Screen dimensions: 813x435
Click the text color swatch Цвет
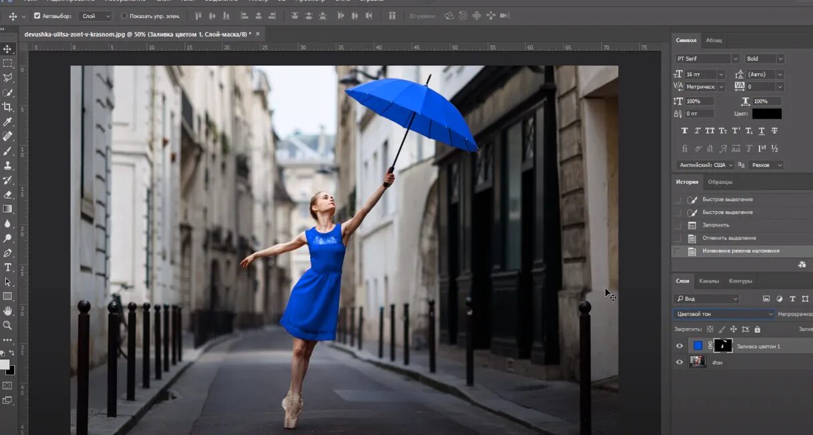coord(767,114)
